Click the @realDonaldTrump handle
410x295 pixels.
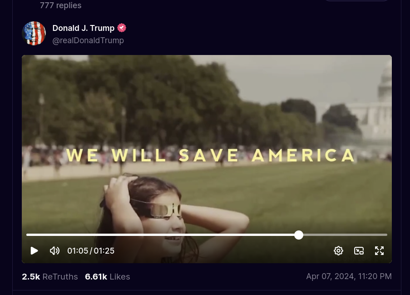click(88, 40)
